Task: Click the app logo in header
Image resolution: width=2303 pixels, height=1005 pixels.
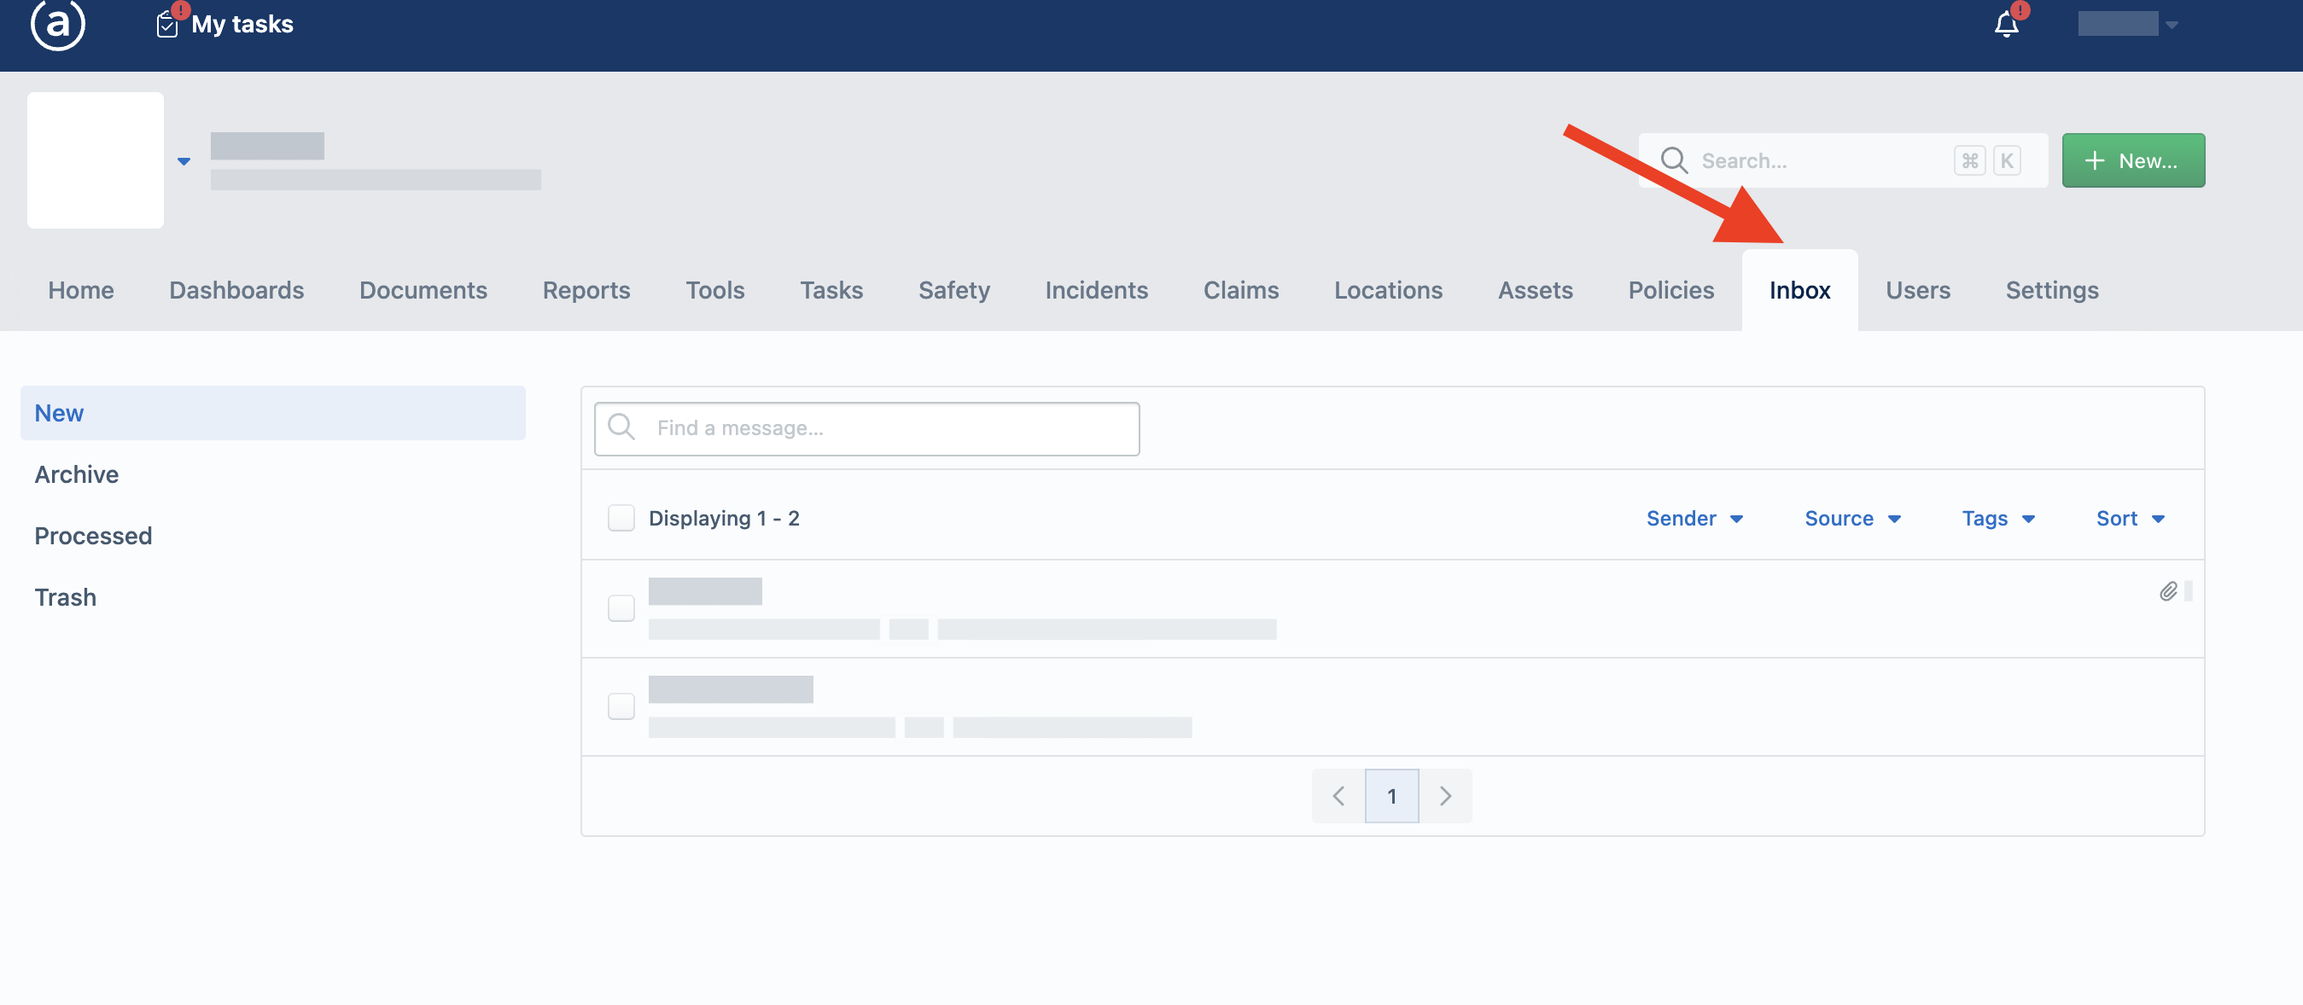Action: tap(58, 24)
